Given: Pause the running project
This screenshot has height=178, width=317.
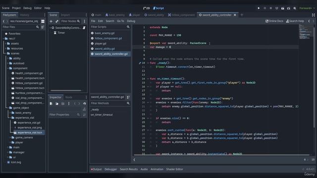Looking at the screenshot, I should pyautogui.click(x=264, y=8).
